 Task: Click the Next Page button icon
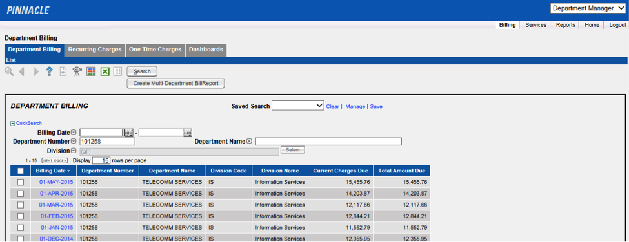[x=55, y=160]
